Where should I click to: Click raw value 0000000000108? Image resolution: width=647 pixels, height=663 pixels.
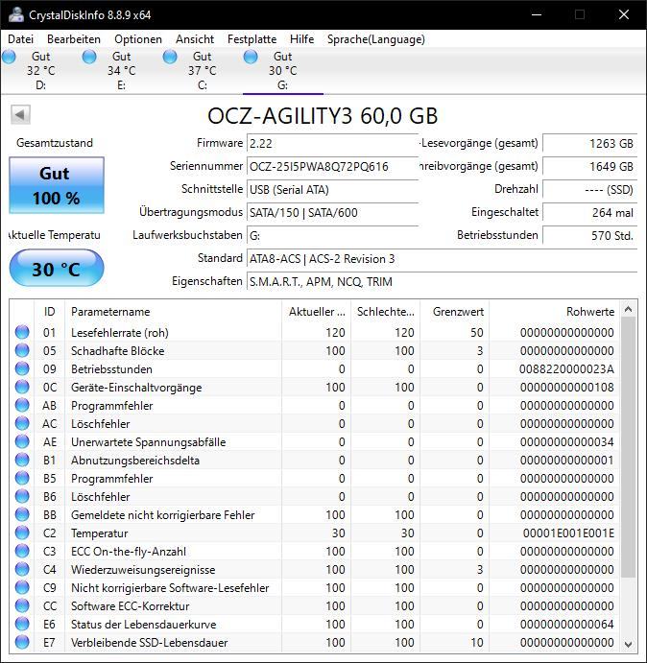(x=567, y=388)
